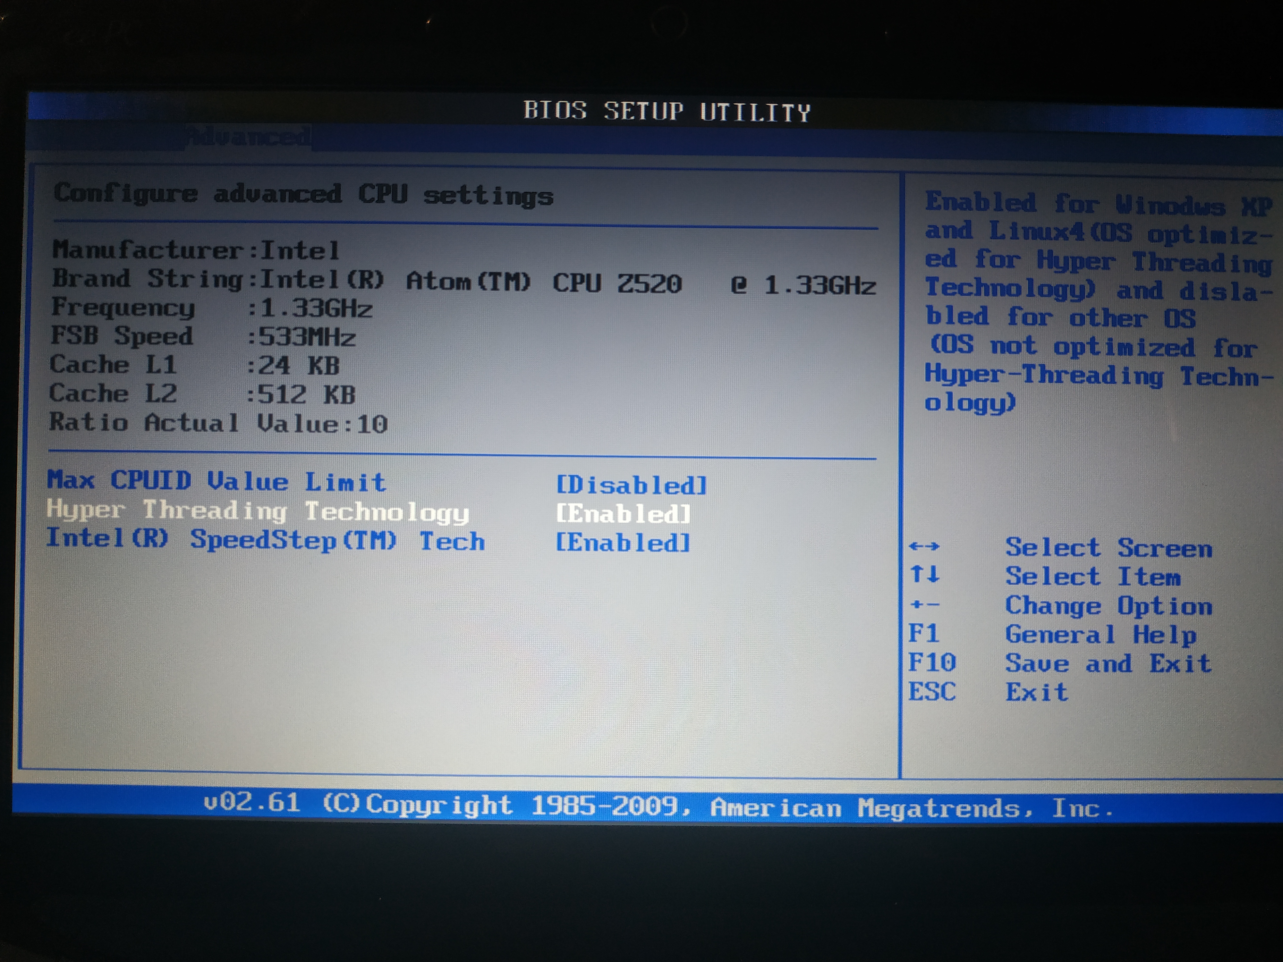Select Max CPUID Value Limit option
This screenshot has width=1283, height=962.
click(x=217, y=481)
